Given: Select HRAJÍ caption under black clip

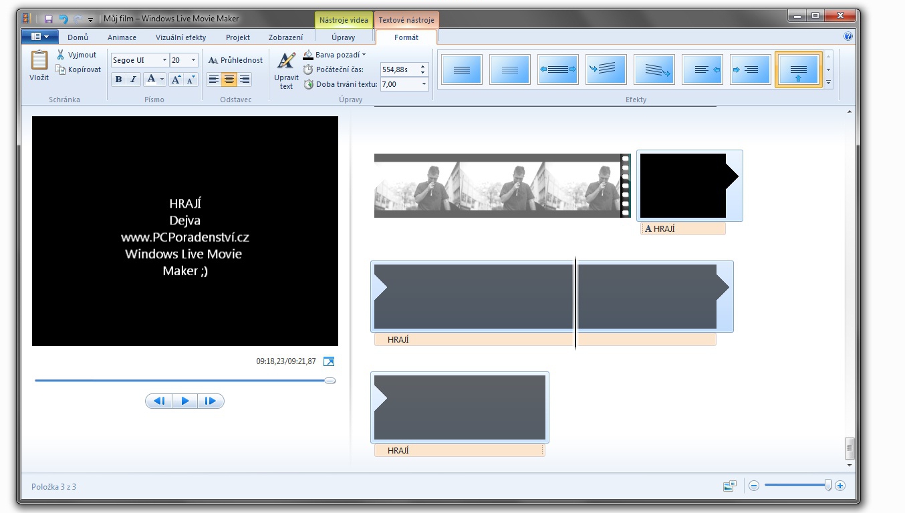Looking at the screenshot, I should click(683, 228).
